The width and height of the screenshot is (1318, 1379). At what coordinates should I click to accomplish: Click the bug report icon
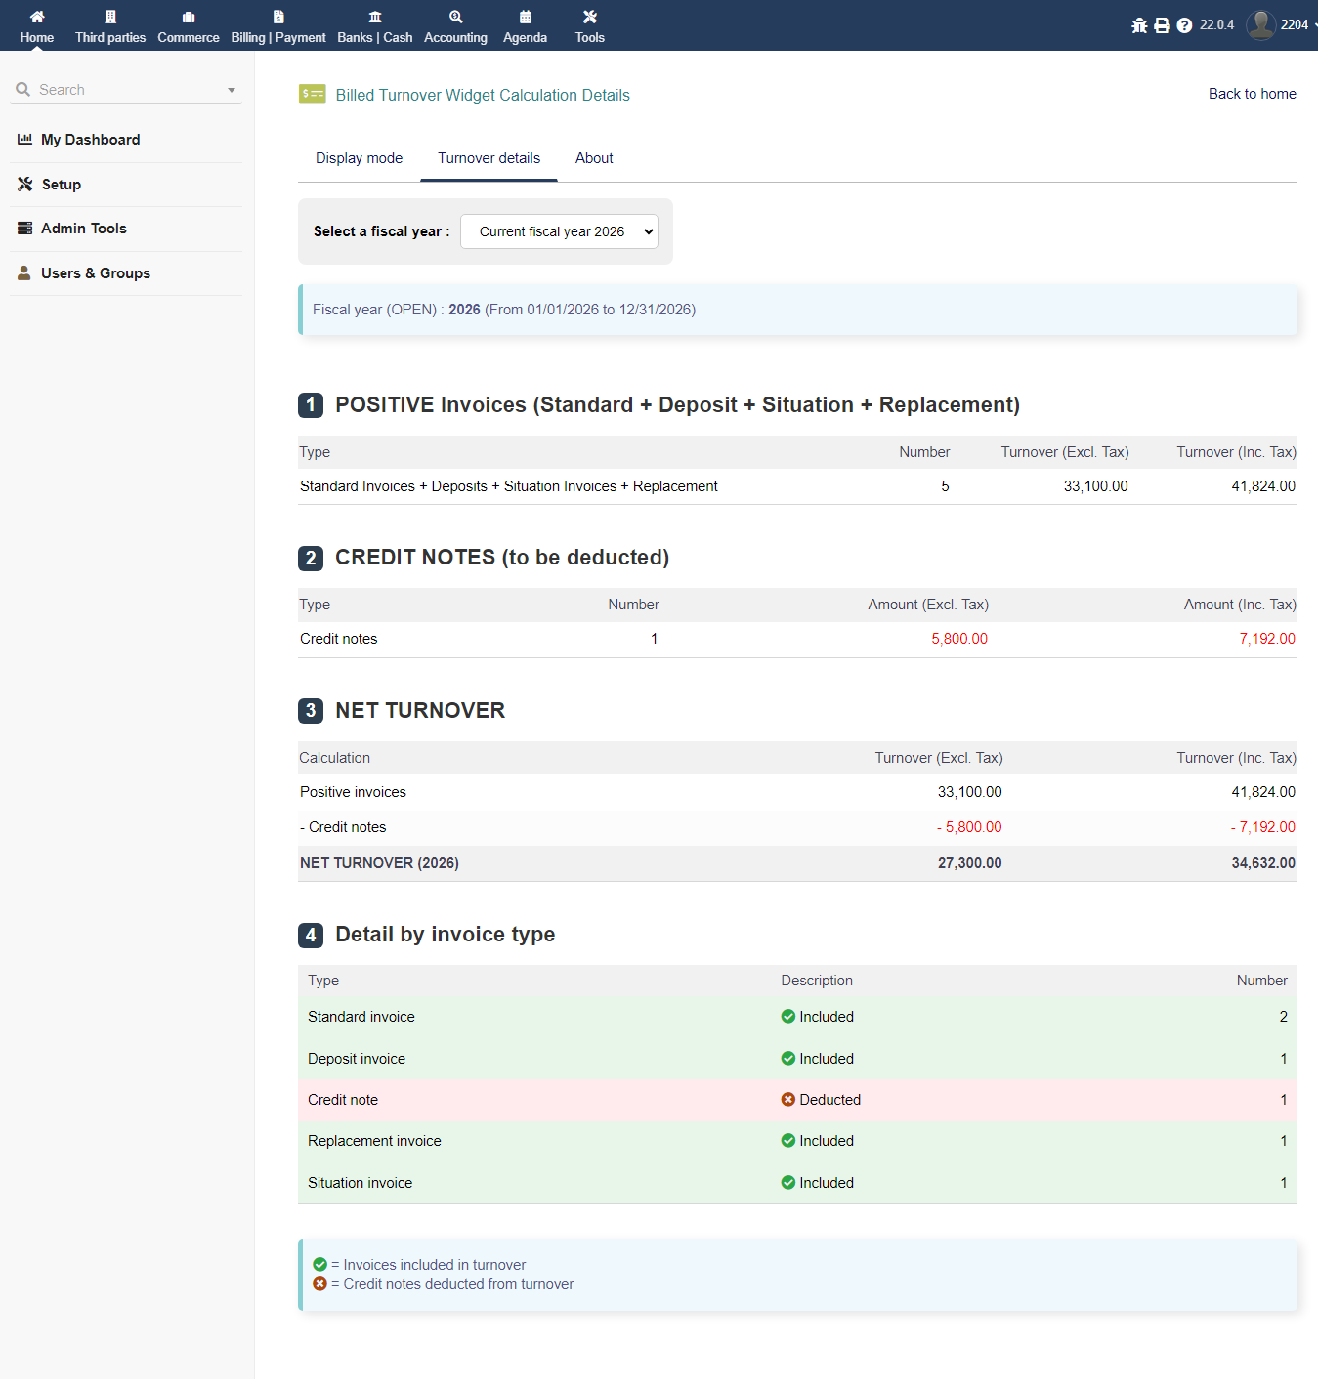pos(1139,25)
